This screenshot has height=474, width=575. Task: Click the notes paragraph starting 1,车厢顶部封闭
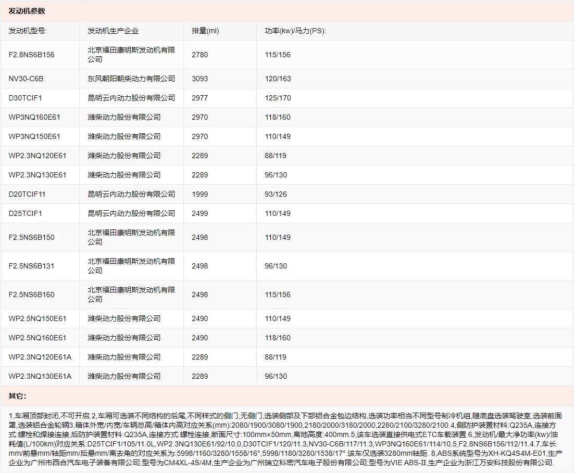[285, 439]
